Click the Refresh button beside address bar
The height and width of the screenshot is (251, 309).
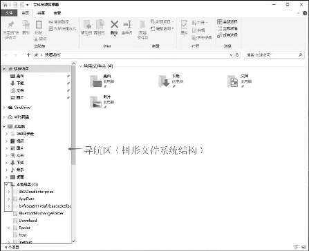[237, 55]
